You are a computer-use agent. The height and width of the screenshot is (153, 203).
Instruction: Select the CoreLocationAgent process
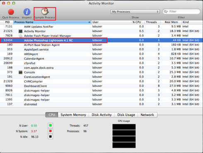coord(101,77)
